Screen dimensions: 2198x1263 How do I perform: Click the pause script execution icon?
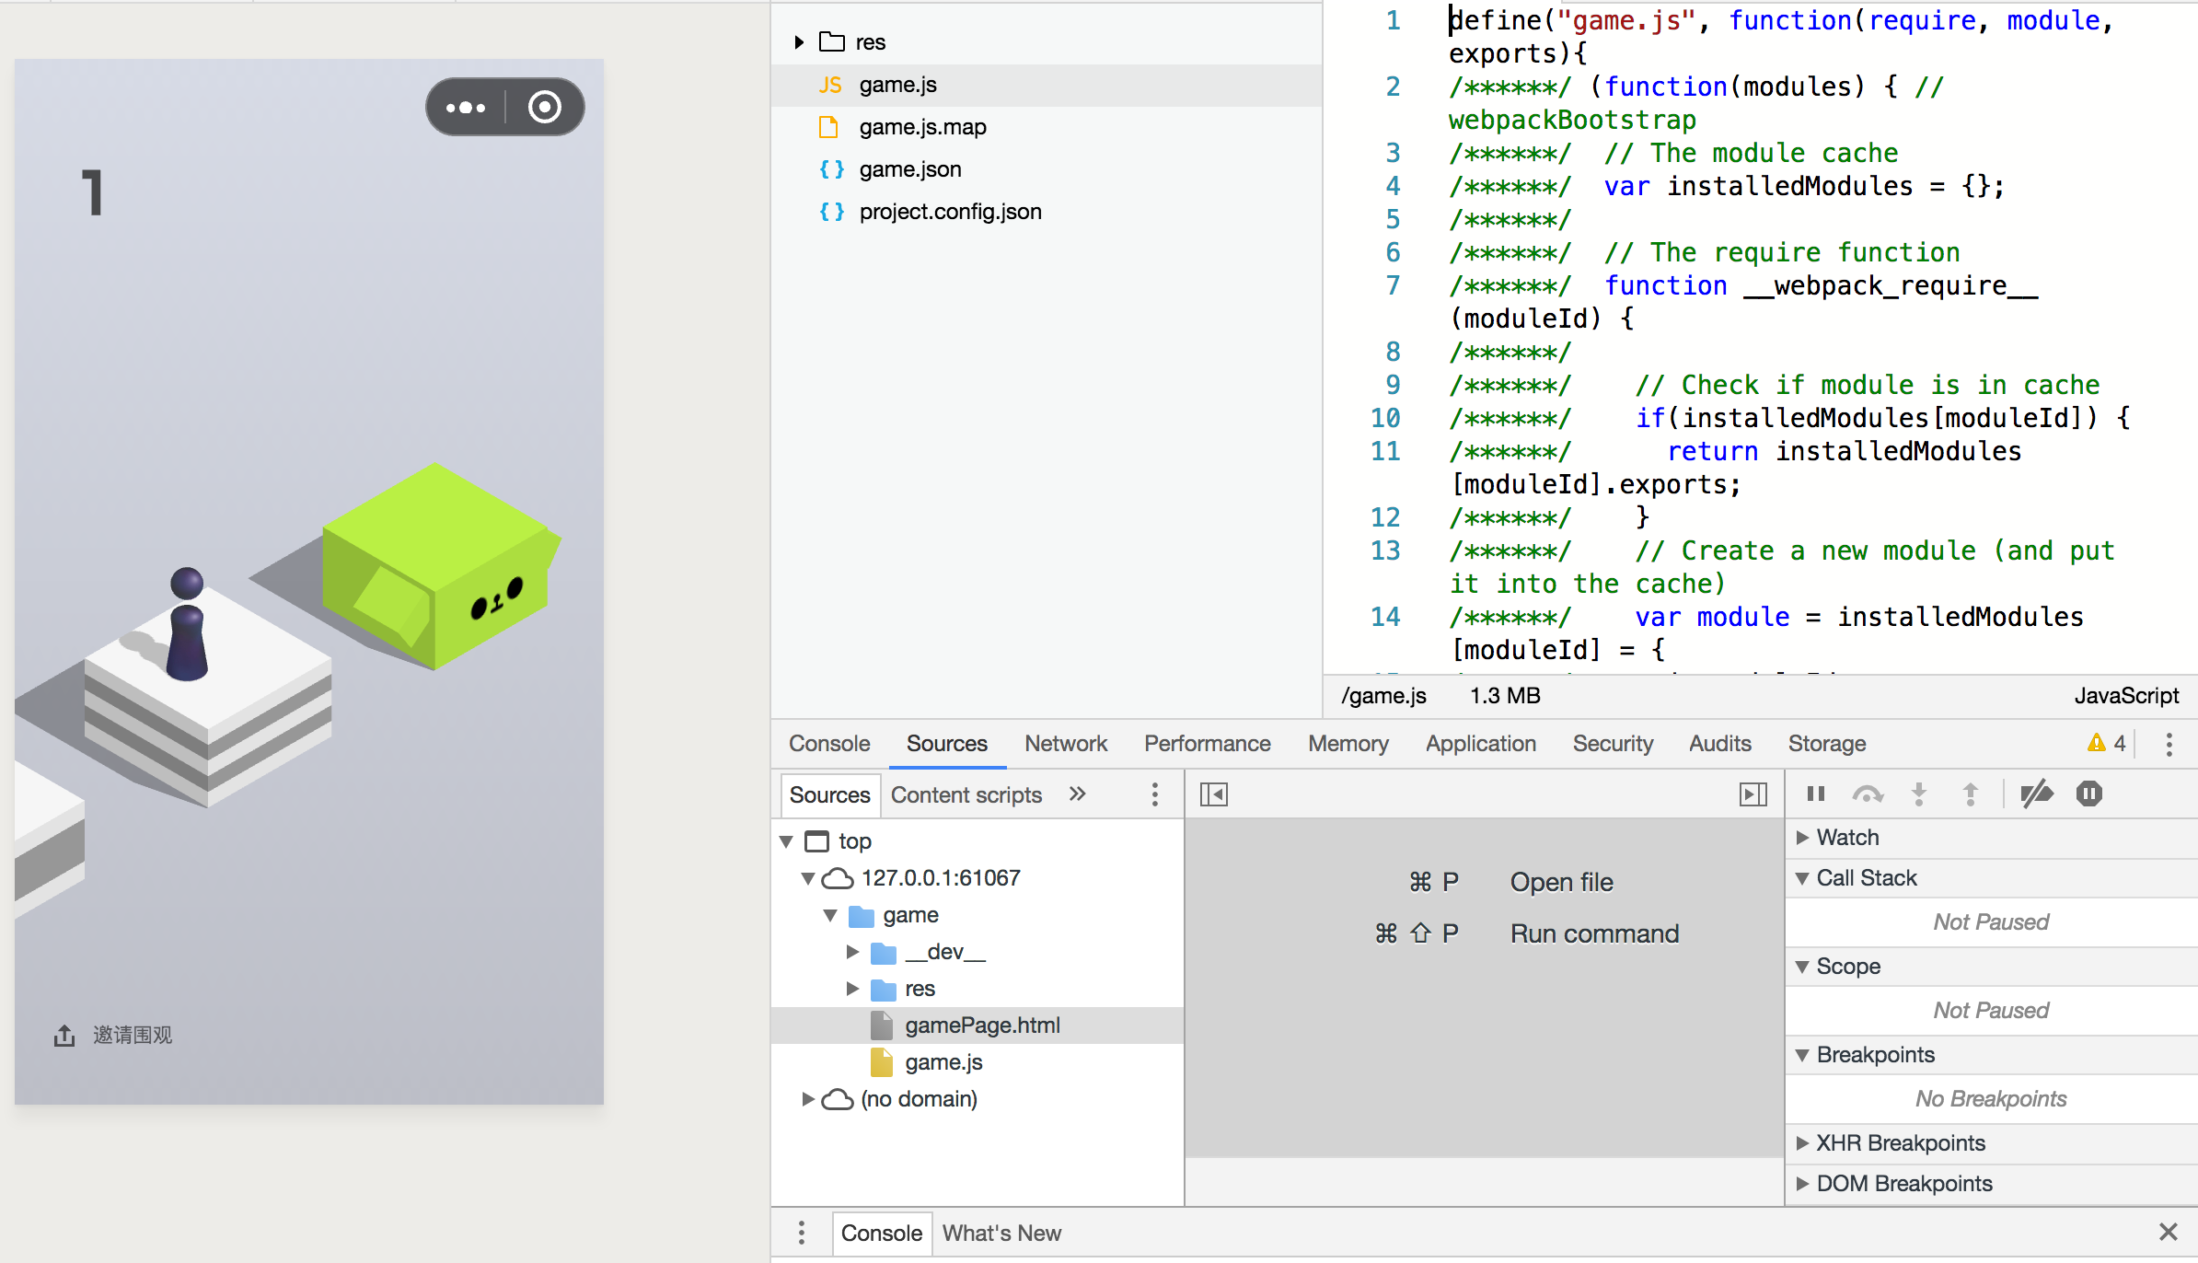[x=1815, y=794]
